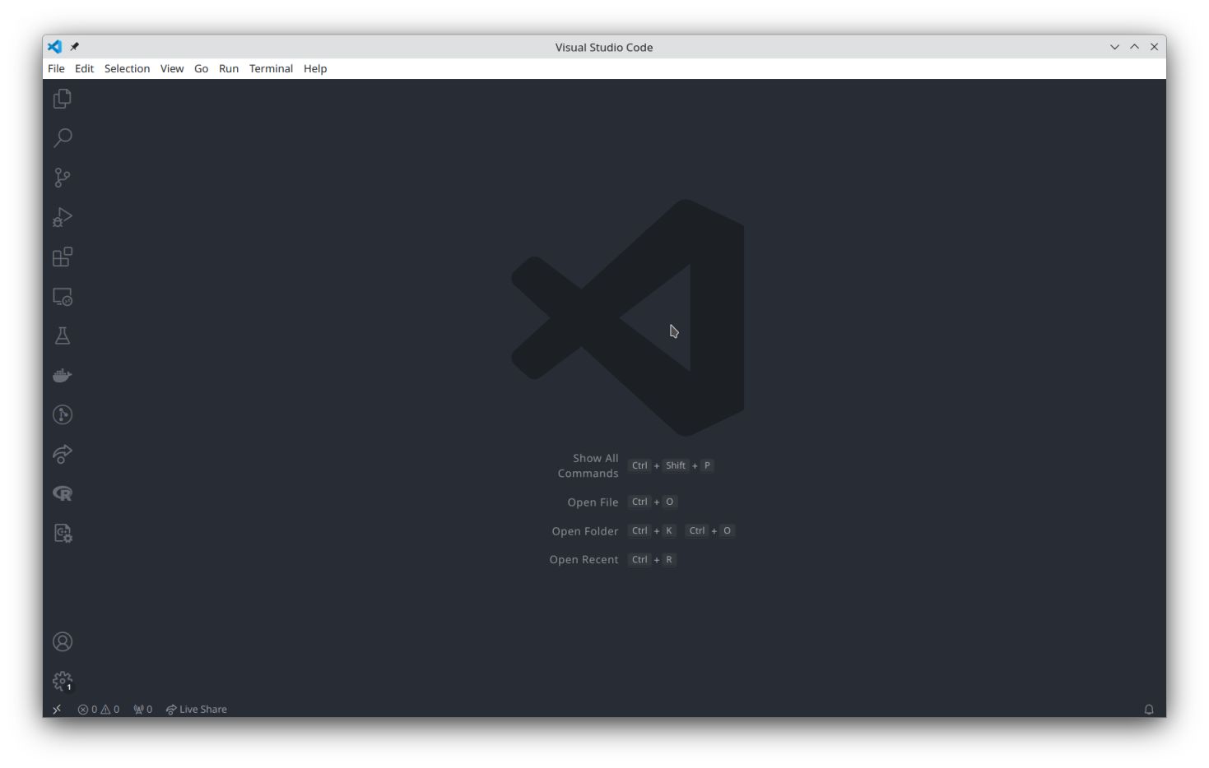
Task: Open notifications with the bell icon
Action: 1149,710
